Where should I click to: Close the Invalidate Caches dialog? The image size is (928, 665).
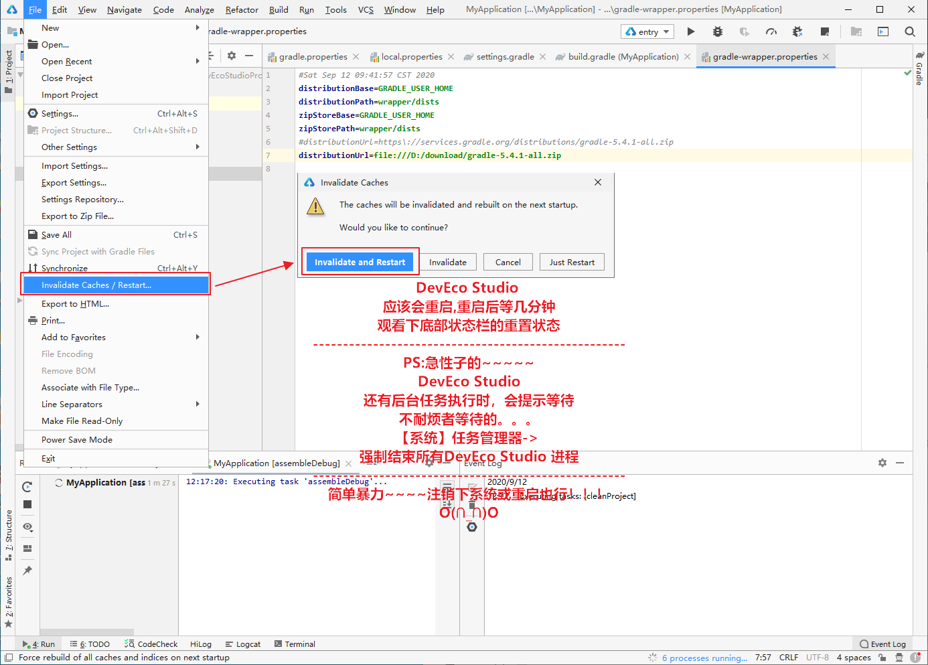click(x=598, y=182)
